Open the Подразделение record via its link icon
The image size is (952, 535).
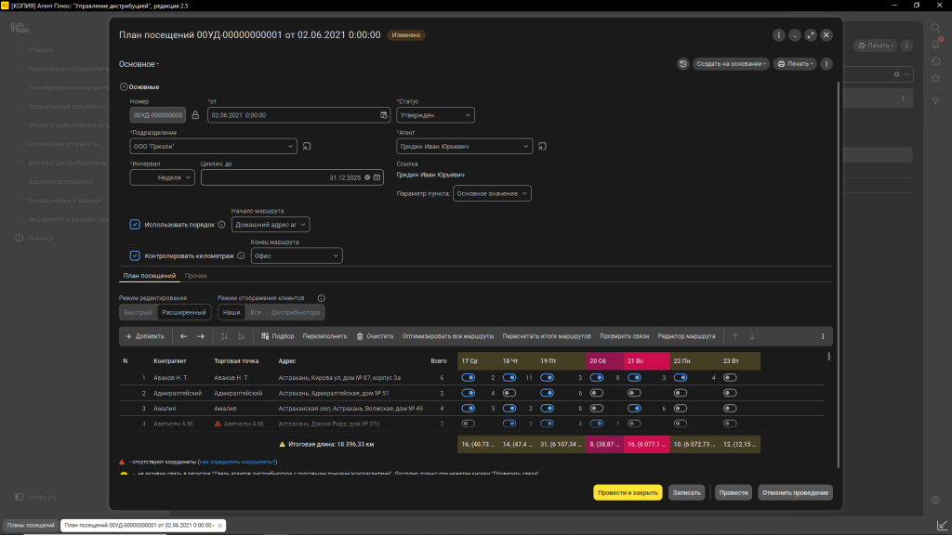point(307,146)
